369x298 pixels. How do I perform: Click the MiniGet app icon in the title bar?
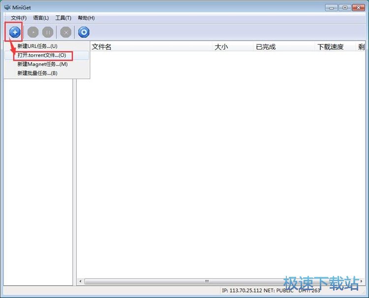pos(7,7)
